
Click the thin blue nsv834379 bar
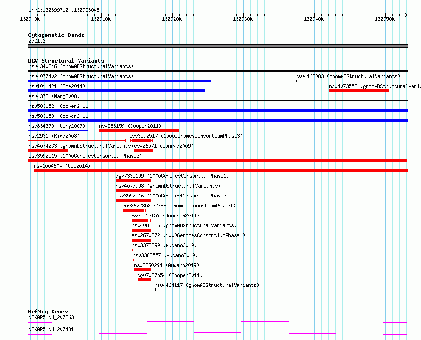coord(58,131)
